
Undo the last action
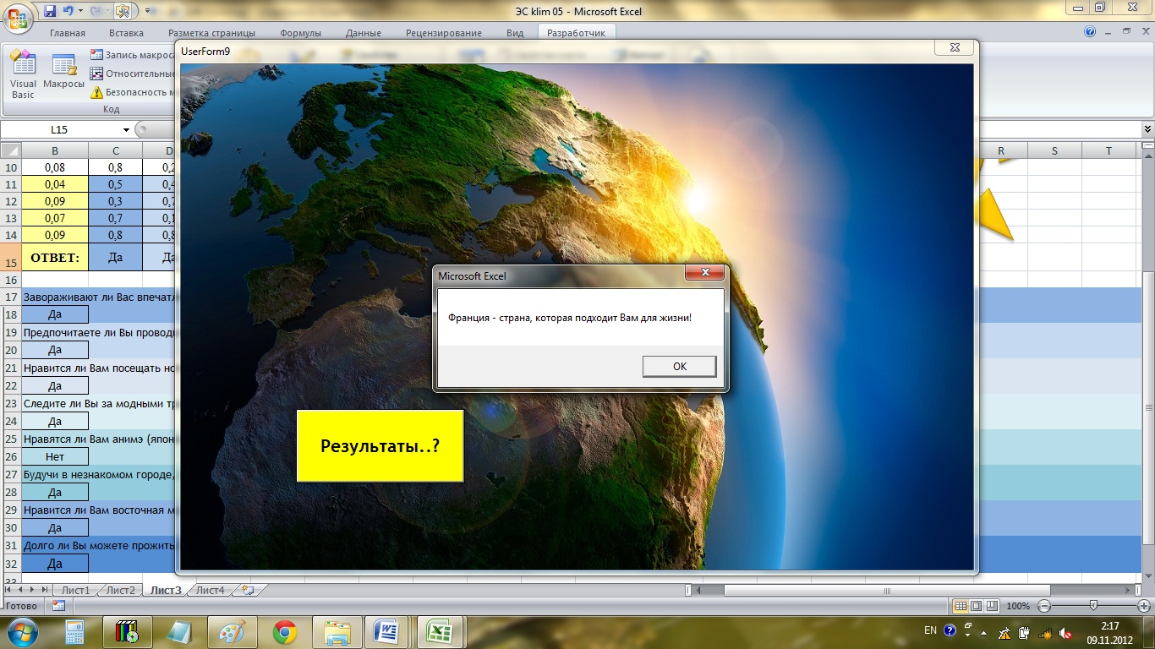pos(68,11)
